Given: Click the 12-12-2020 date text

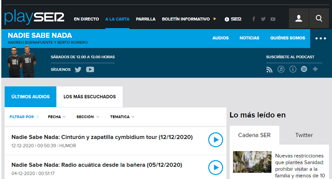Looking at the screenshot, I should tap(23, 146).
